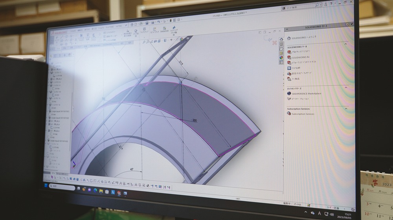The height and width of the screenshot is (220, 393).
Task: Select the SOLIDWORKS Resources home tab
Action: coord(281,40)
